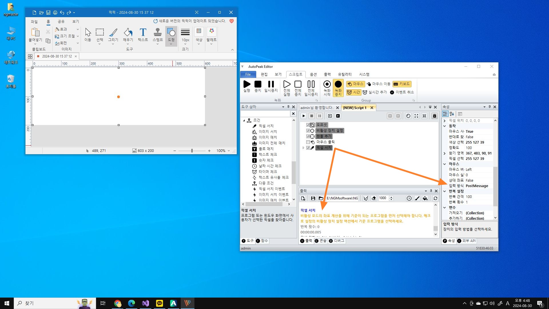Choose the 채우기 fill tool
This screenshot has height=309, width=549.
[x=128, y=32]
